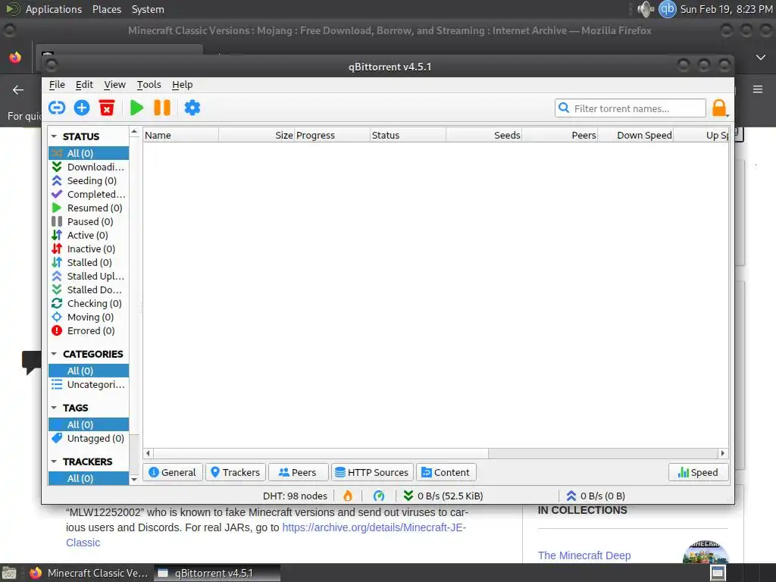
Task: Select Active (0) filter
Action: click(x=89, y=235)
